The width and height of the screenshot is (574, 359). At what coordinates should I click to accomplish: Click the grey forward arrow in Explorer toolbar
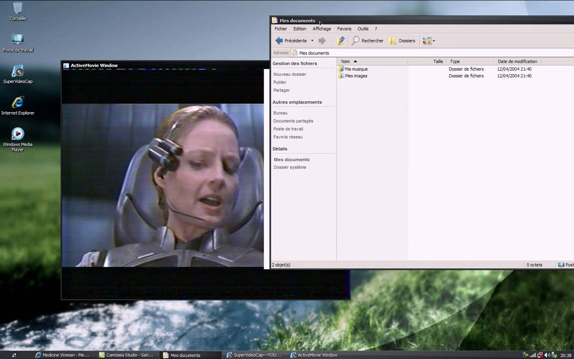pos(322,41)
